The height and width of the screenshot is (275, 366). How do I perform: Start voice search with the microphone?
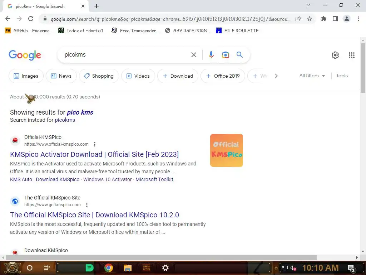point(211,55)
